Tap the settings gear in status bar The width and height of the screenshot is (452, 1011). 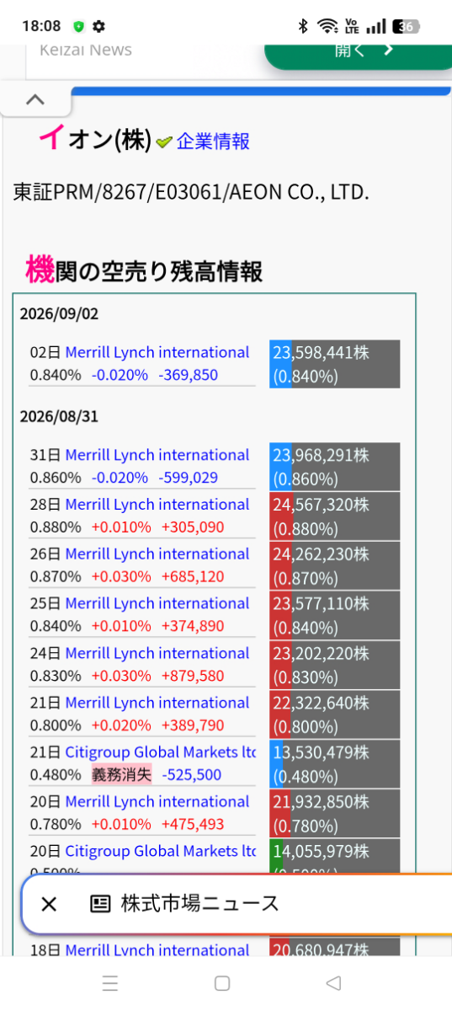[99, 26]
